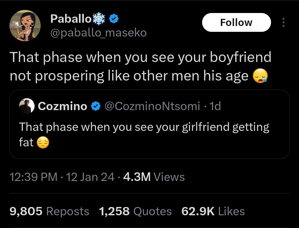Image resolution: width=299 pixels, height=228 pixels.
Task: Click the Cozmino name in the quoted tweet
Action: [63, 106]
